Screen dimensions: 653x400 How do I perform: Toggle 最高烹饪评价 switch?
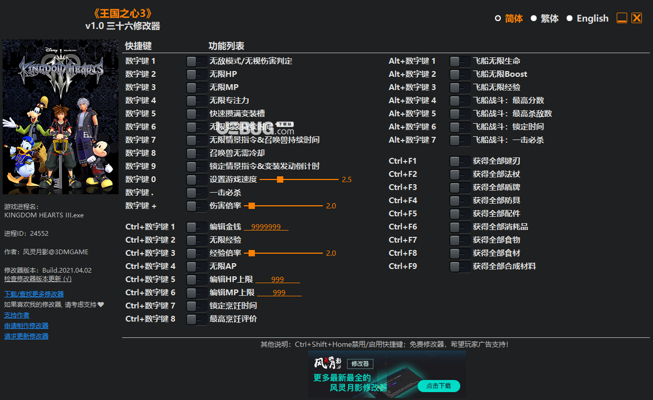pyautogui.click(x=197, y=319)
